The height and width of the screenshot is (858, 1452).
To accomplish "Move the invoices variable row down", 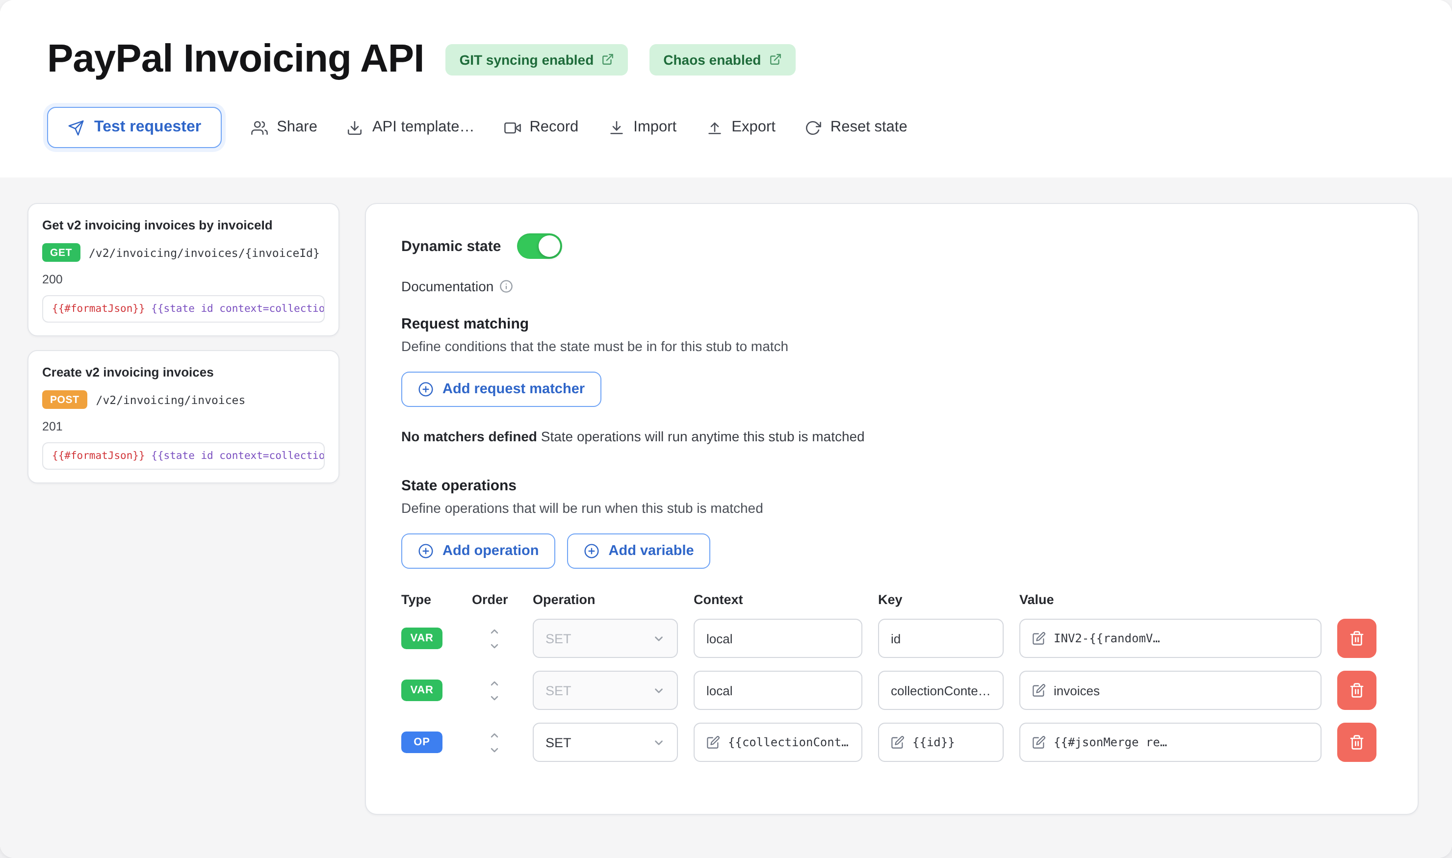I will click(x=494, y=699).
